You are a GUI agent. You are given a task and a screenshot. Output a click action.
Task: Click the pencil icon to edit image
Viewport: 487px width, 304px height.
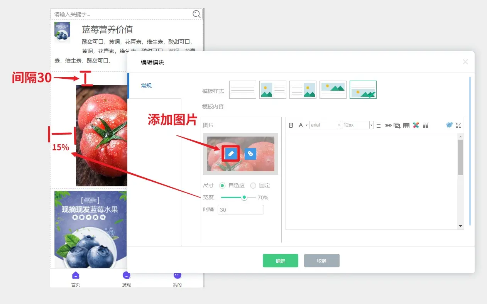231,154
